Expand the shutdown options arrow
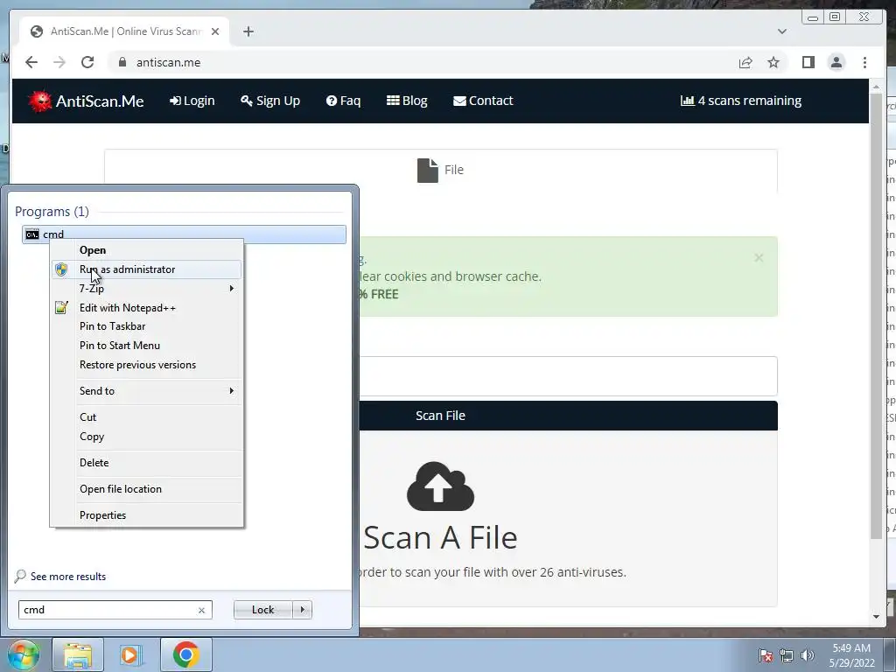This screenshot has width=896, height=672. point(302,610)
